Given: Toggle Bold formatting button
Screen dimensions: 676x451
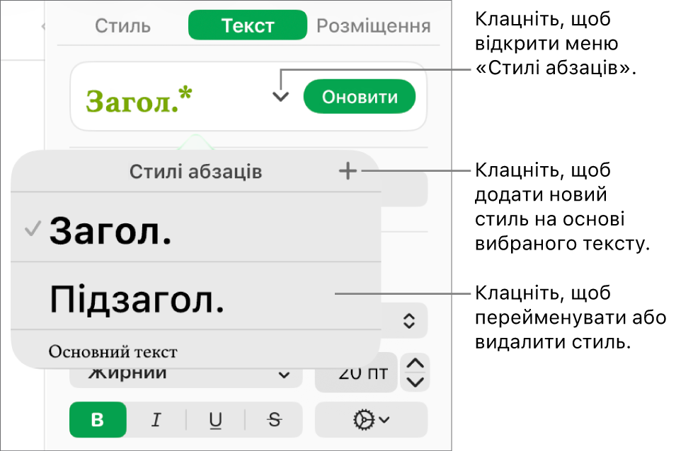Looking at the screenshot, I should 98,420.
